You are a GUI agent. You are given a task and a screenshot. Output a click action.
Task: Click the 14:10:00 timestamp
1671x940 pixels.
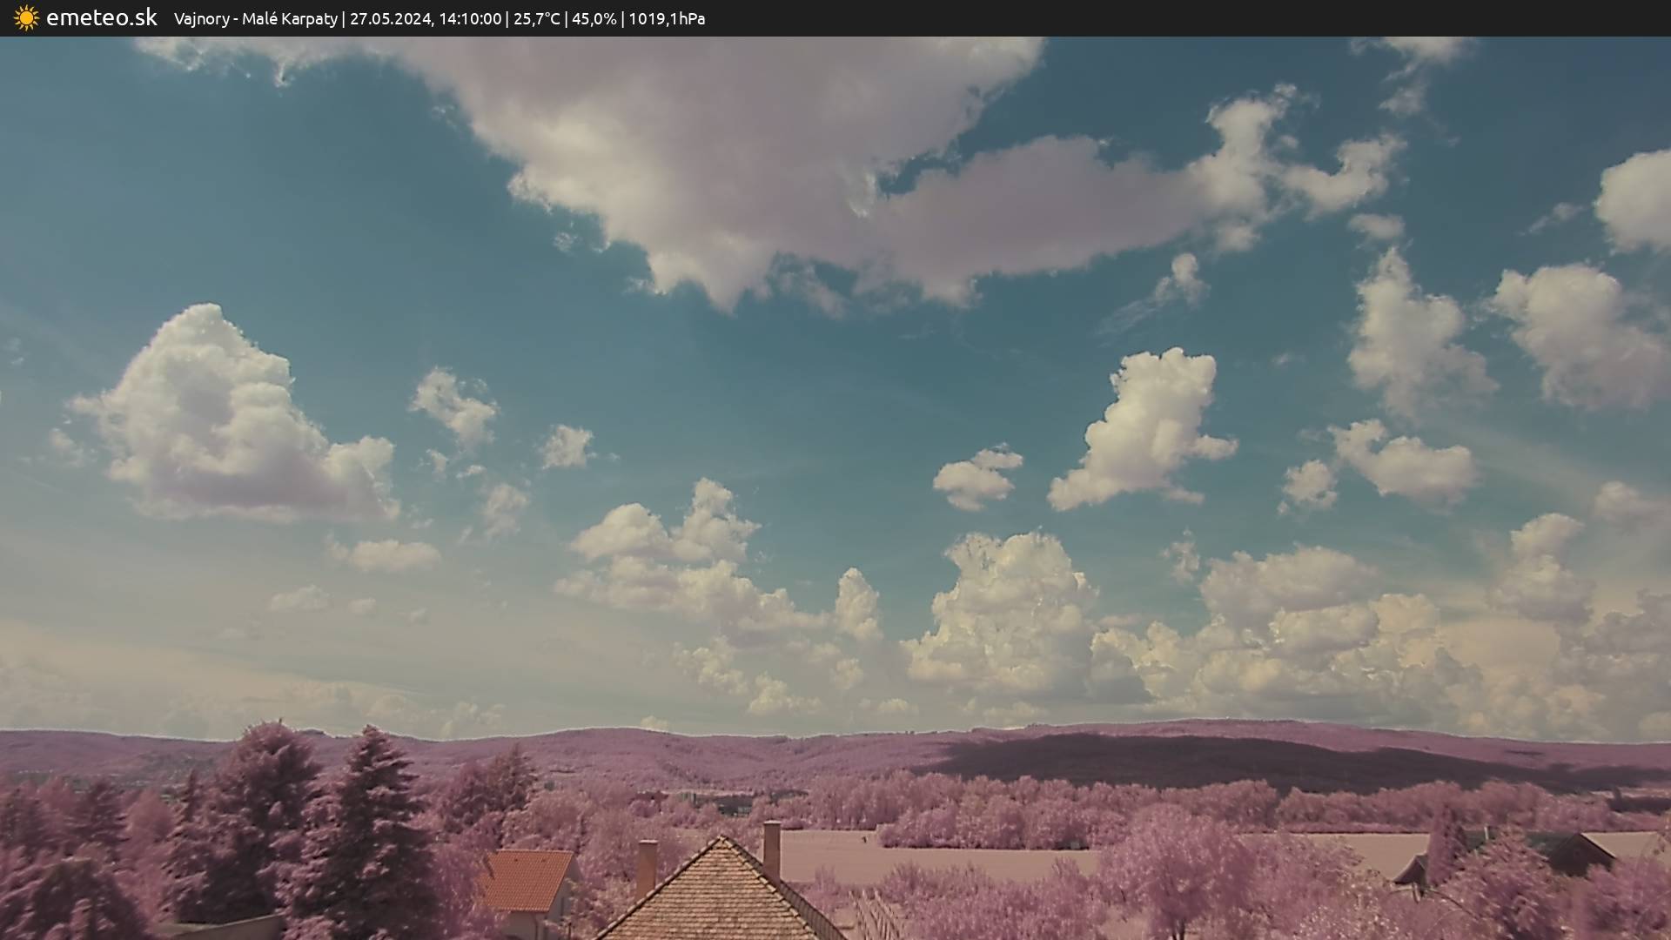470,19
